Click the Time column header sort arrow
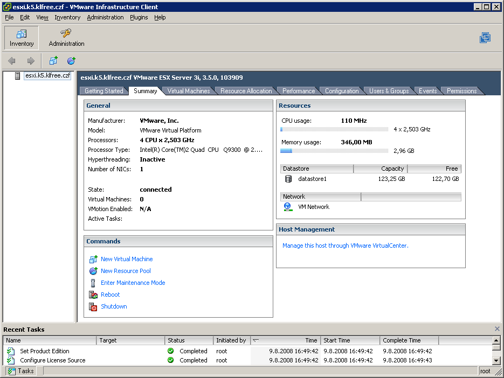The image size is (504, 378). (x=256, y=340)
